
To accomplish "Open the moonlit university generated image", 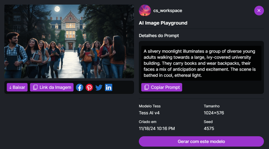I will click(x=69, y=41).
